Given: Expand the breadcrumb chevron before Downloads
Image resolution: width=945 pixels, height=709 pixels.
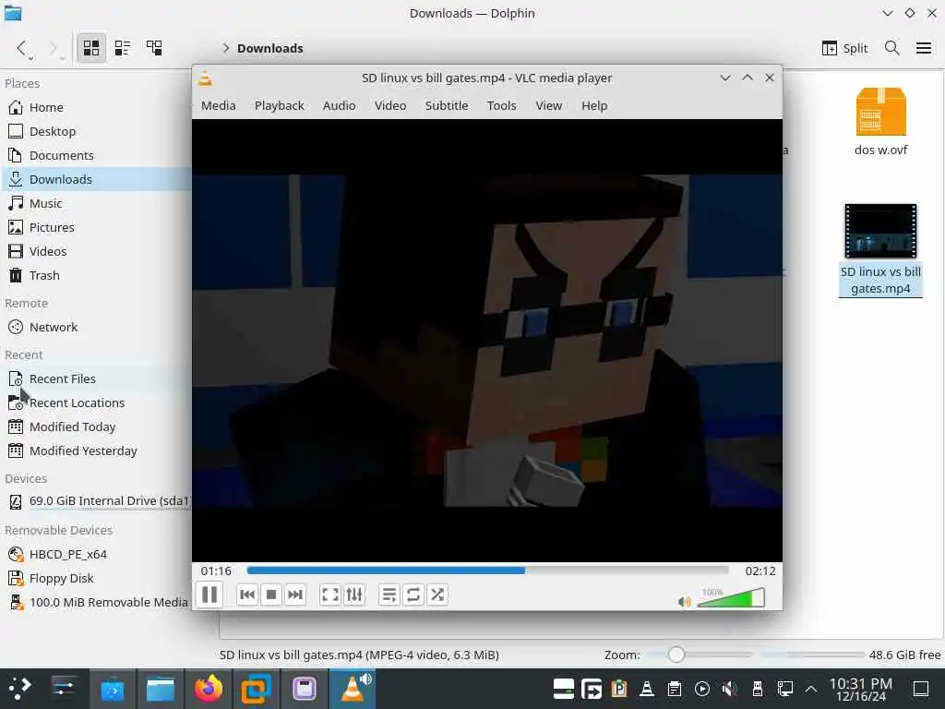Looking at the screenshot, I should 226,48.
